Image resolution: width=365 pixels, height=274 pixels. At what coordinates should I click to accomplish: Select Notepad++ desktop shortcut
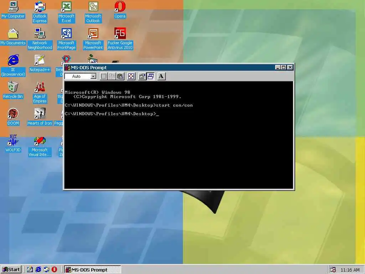pyautogui.click(x=40, y=64)
